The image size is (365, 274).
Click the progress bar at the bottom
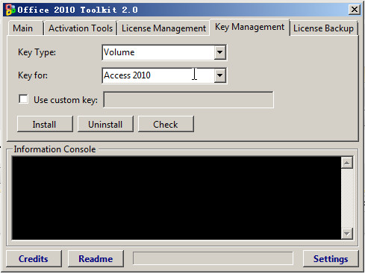213,258
